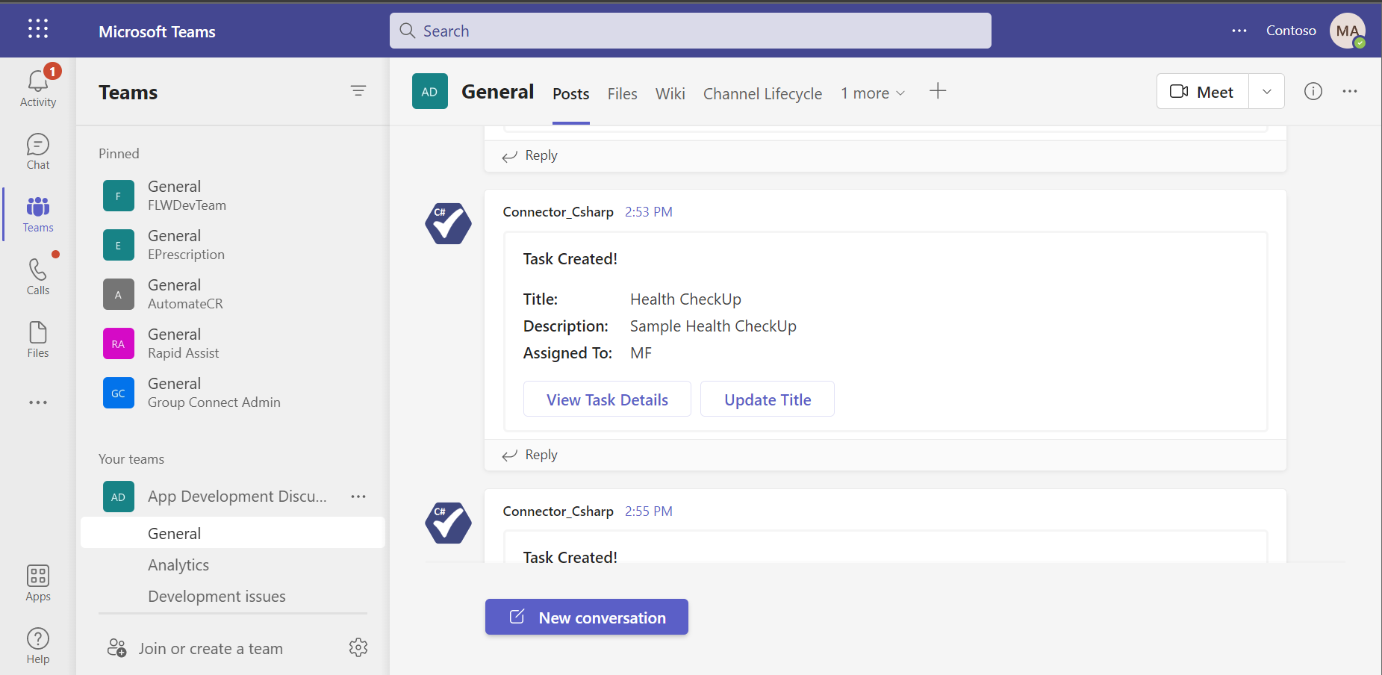Click the filter teams icon
The image size is (1382, 675).
[358, 91]
